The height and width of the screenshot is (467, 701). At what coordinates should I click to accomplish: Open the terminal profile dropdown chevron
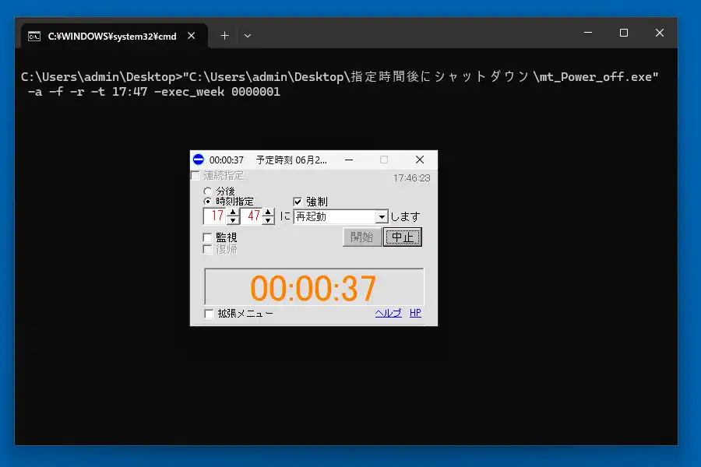(x=248, y=36)
